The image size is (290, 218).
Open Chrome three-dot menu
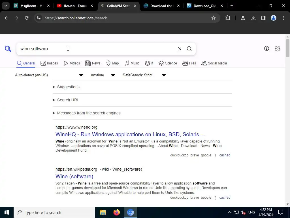click(284, 18)
